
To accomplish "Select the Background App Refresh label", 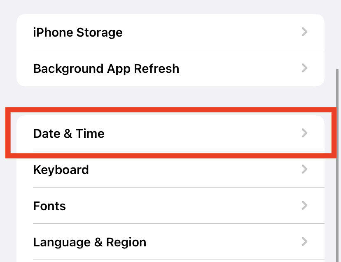I will [106, 68].
